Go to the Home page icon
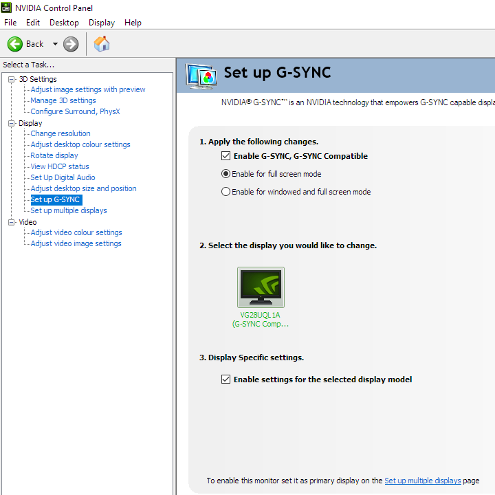 (x=102, y=44)
